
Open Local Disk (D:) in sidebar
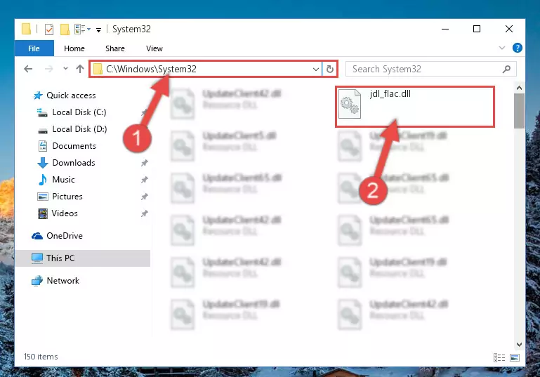[79, 129]
